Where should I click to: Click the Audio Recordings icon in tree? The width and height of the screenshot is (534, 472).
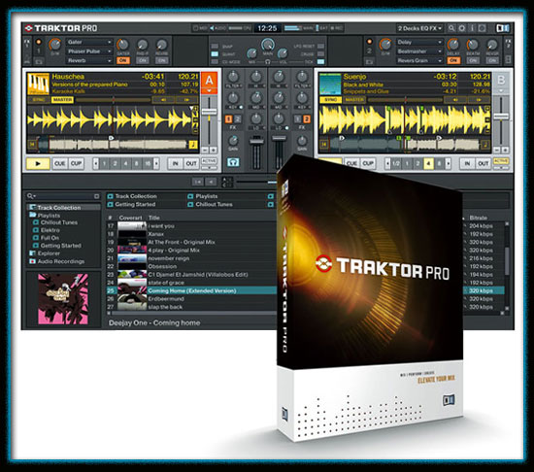pos(32,261)
